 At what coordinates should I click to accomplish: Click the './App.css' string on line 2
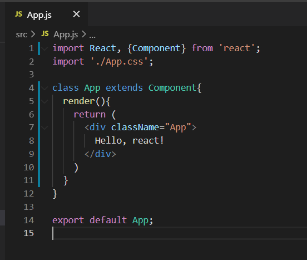(119, 62)
